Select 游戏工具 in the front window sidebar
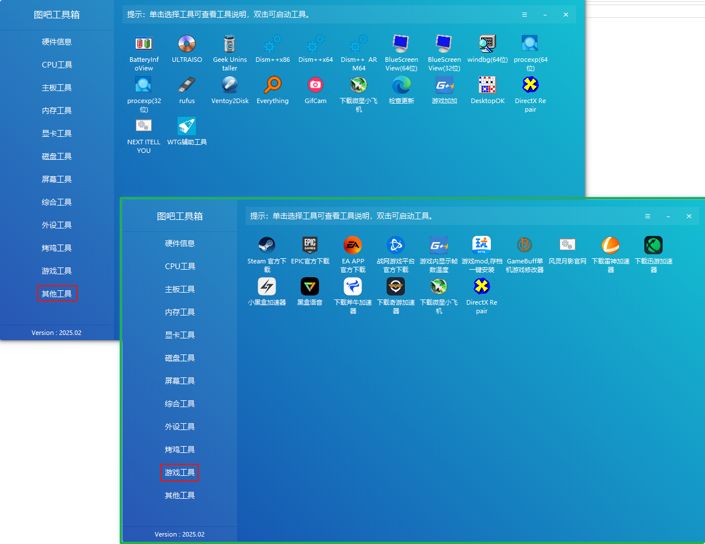The image size is (705, 544). pos(180,472)
